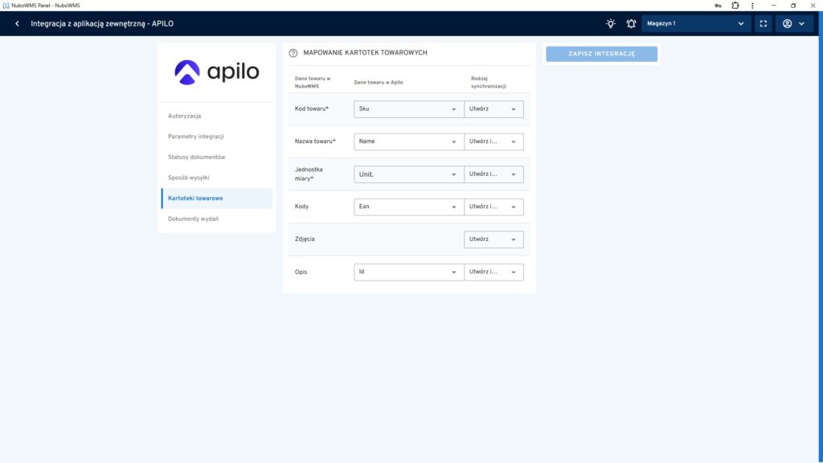Open the Sku dropdown for Kod towaru
Screen dimensions: 823x463
[408, 109]
